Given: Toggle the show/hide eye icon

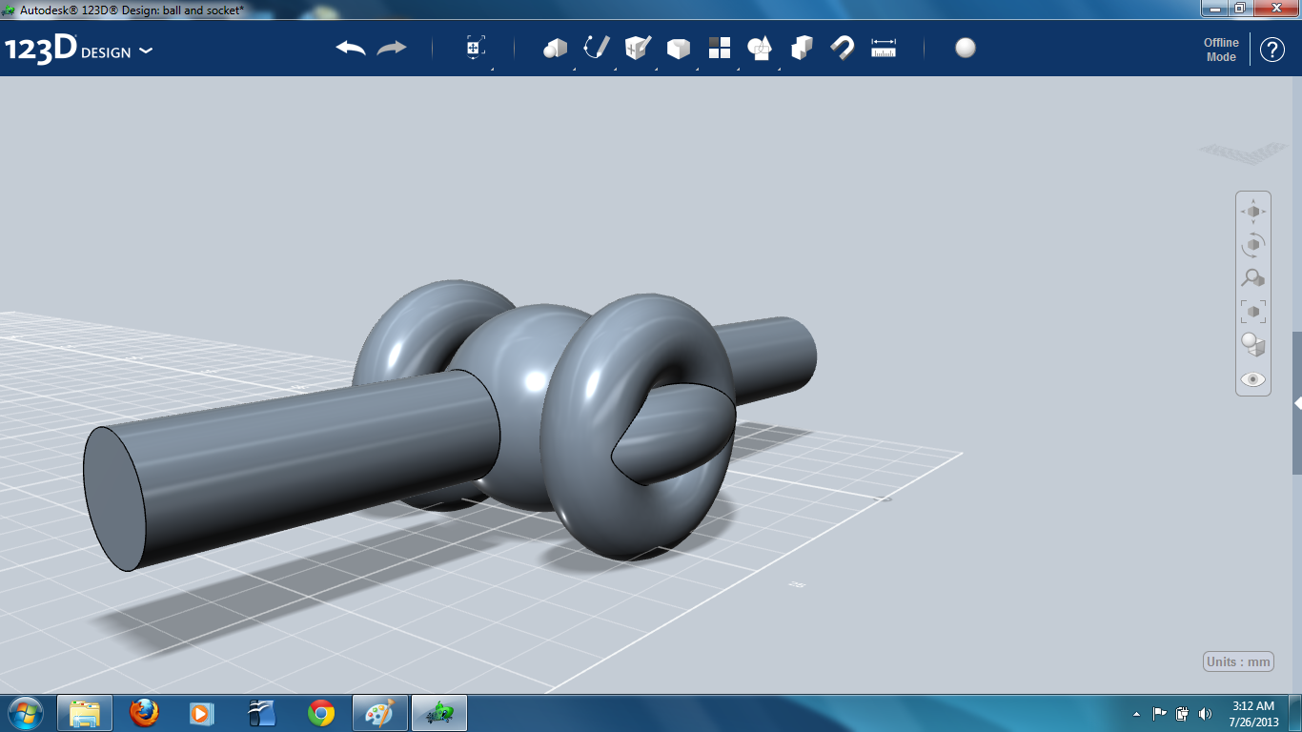Looking at the screenshot, I should (x=1253, y=379).
